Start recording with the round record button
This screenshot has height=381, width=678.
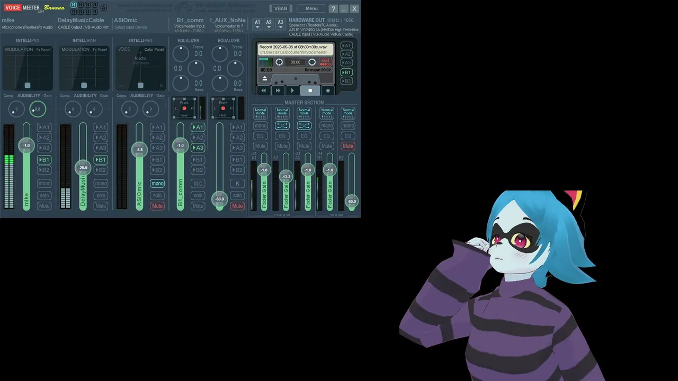point(328,90)
